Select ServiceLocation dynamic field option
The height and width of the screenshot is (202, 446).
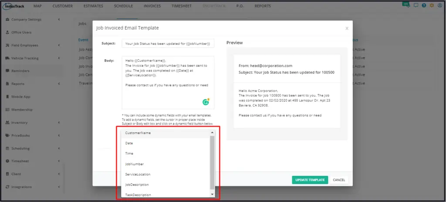(x=166, y=174)
